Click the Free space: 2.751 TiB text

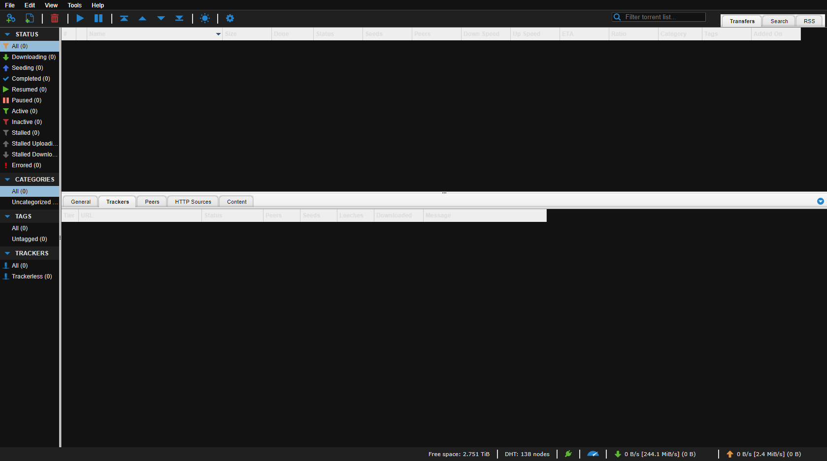coord(459,454)
